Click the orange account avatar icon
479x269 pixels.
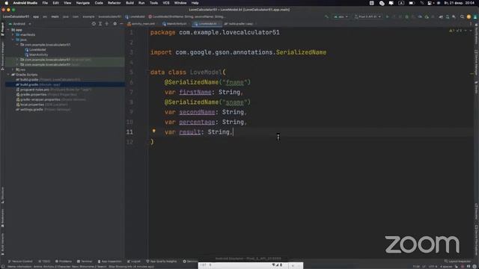pyautogui.click(x=469, y=16)
